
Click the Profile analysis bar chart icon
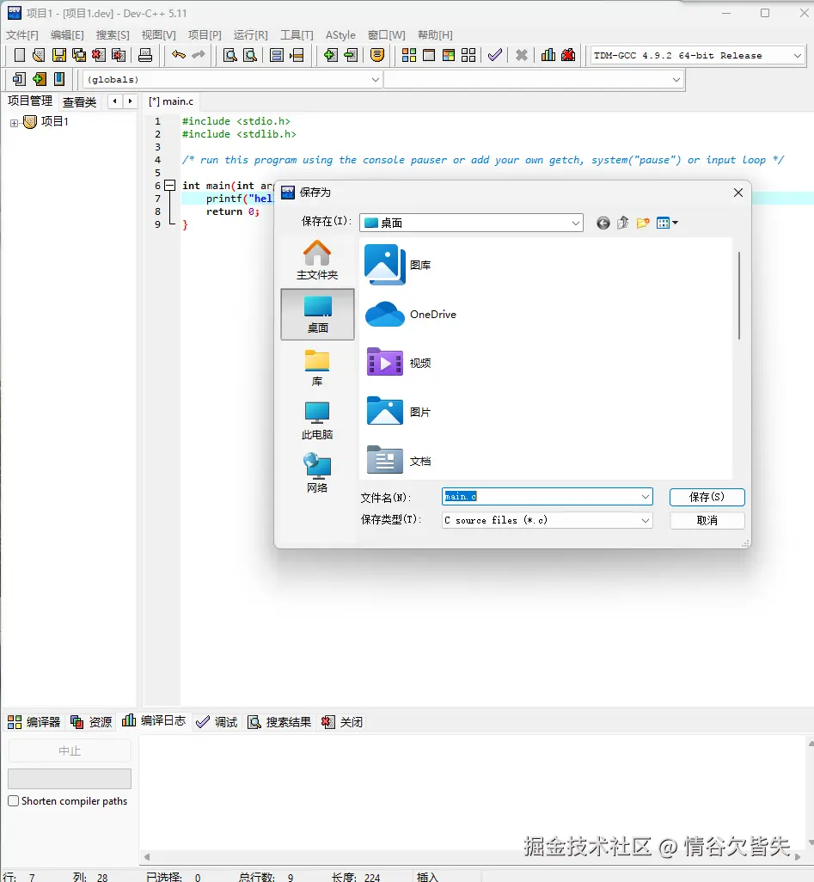[548, 55]
